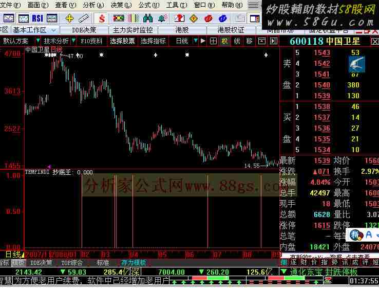Select the 标准 indicator tab
Viewport: 379px width, 288px height.
coord(103,263)
